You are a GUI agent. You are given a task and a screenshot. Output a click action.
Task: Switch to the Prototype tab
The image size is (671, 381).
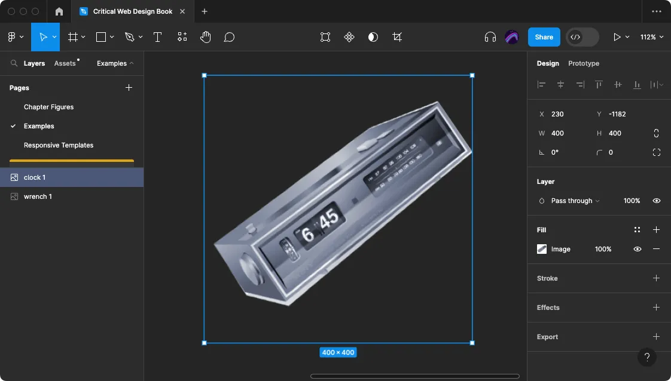click(584, 63)
